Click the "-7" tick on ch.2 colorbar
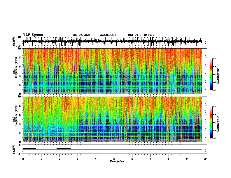Image resolution: width=231 pixels, height=178 pixels. click(x=215, y=138)
